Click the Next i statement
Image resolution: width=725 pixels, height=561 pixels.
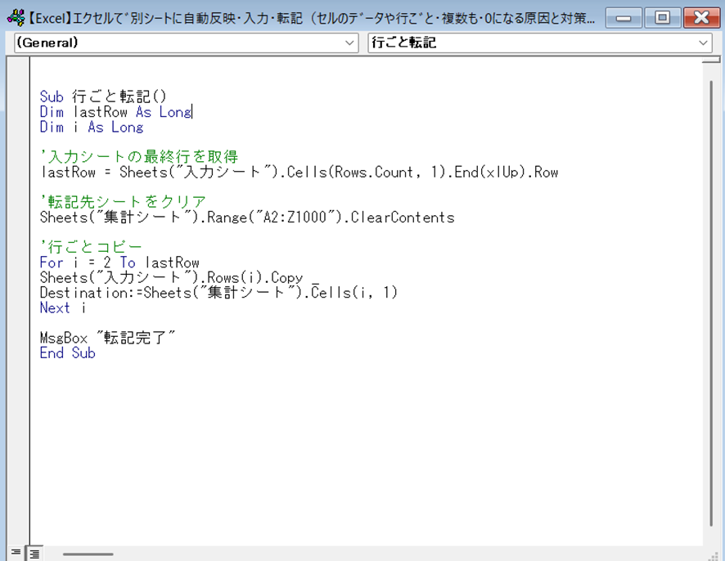click(62, 308)
